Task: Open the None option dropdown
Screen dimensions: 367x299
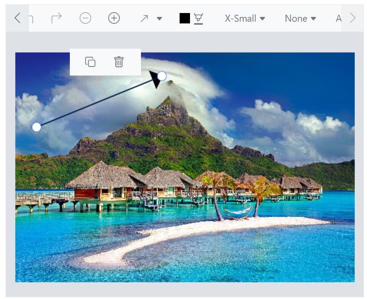Action: point(299,19)
